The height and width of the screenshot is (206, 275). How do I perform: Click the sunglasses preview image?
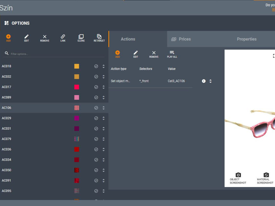[x=250, y=124]
